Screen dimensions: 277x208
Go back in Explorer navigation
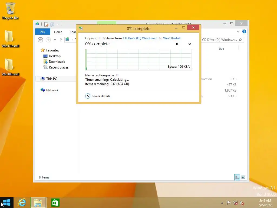[x=41, y=40]
